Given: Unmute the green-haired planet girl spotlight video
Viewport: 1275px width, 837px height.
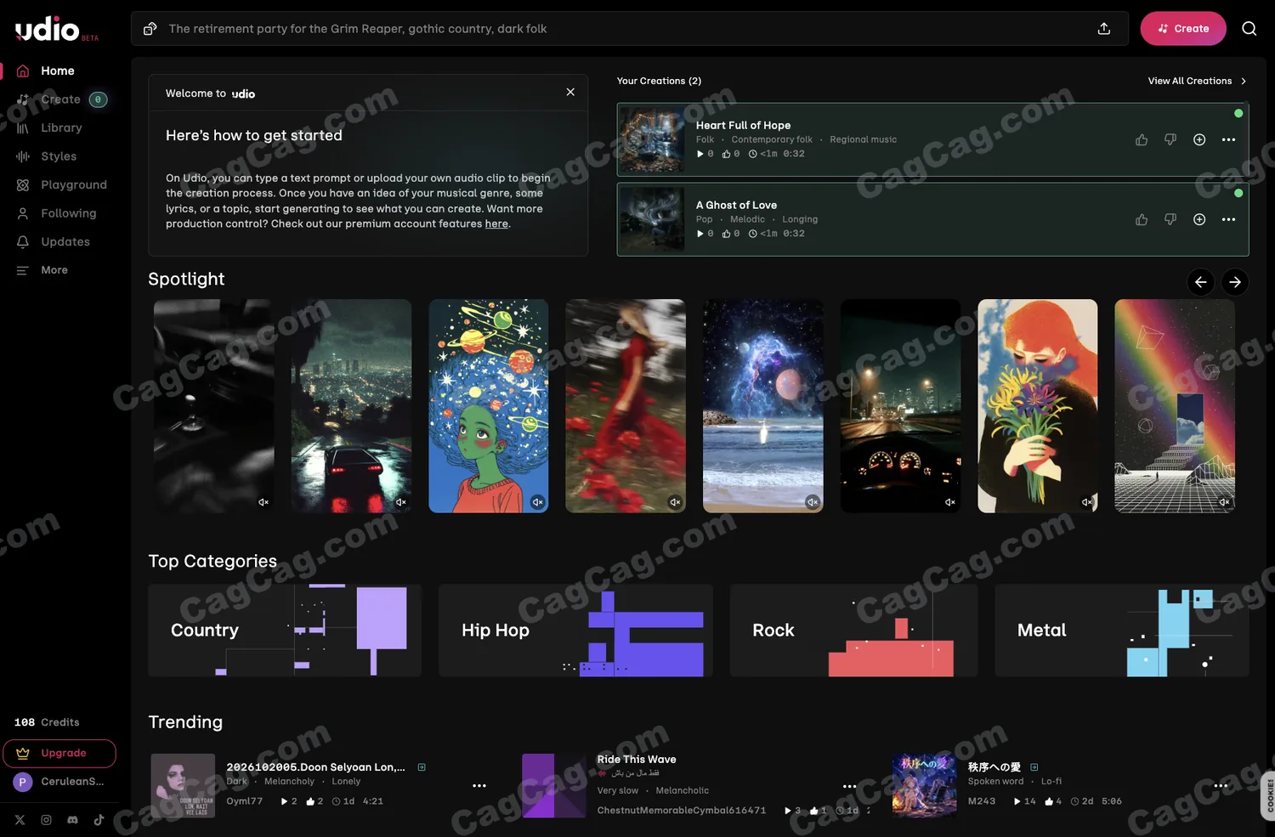Looking at the screenshot, I should coord(537,502).
